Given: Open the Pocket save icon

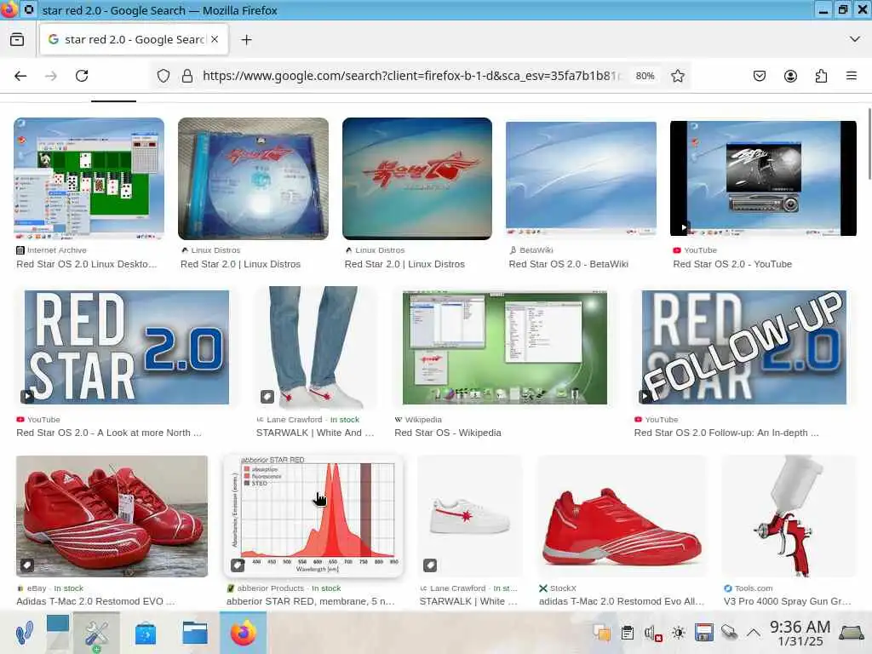Looking at the screenshot, I should tap(759, 76).
